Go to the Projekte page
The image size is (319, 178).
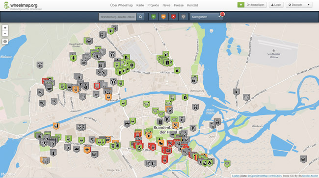click(x=153, y=5)
